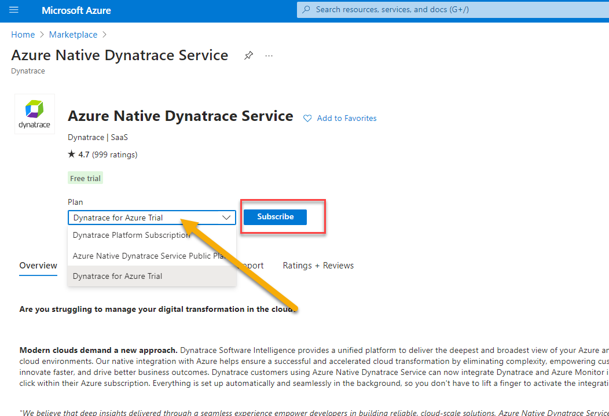Pick Dynatrace for Azure Trial from list
This screenshot has height=416, width=609.
click(118, 277)
